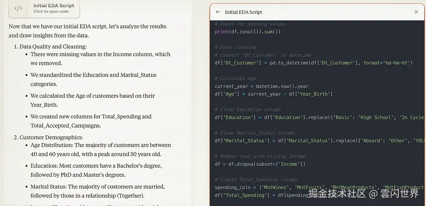This screenshot has width=426, height=206.
Task: Click the '# Clean Marital_Status column' comment
Action: tap(254, 133)
